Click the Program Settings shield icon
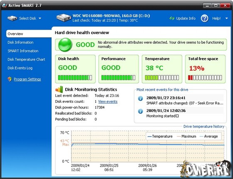 pyautogui.click(x=10, y=79)
